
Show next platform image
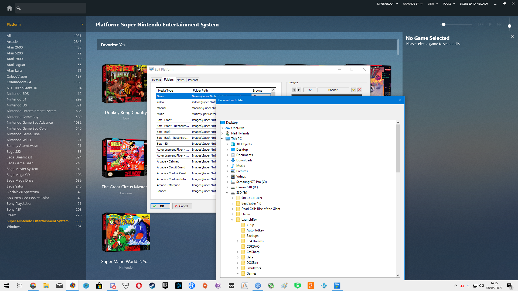click(299, 90)
